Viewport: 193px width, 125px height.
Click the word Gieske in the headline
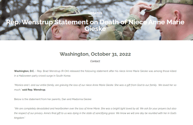coord(95,29)
